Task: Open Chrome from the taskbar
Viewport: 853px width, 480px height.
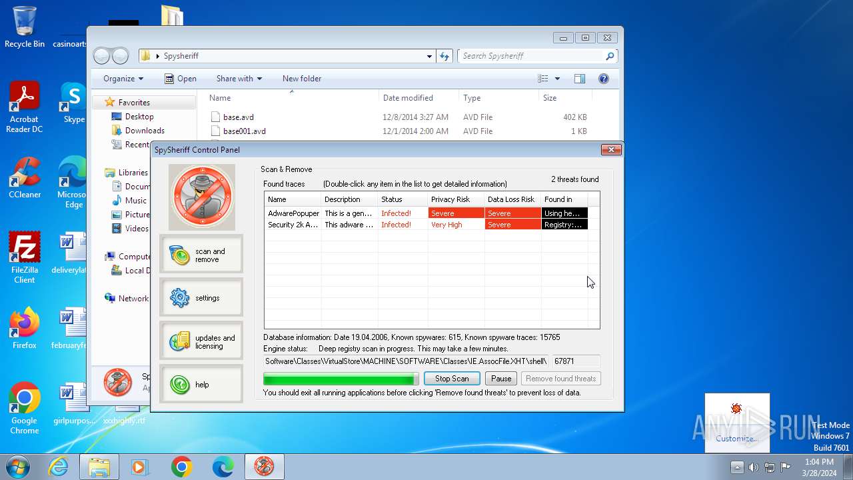Action: click(181, 467)
